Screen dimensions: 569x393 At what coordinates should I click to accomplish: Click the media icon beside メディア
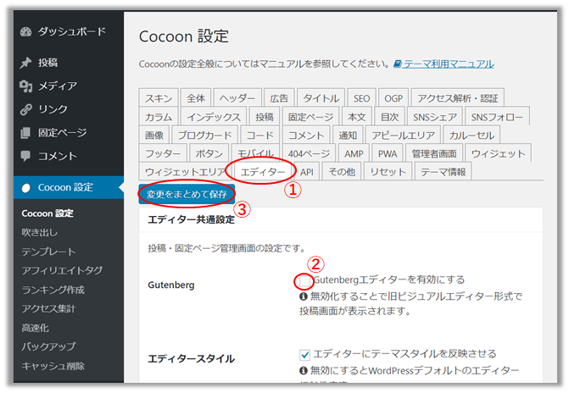pos(25,86)
